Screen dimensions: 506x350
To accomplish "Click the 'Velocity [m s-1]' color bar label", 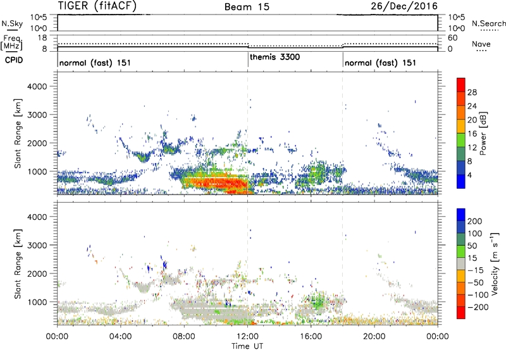I will coord(494,263).
